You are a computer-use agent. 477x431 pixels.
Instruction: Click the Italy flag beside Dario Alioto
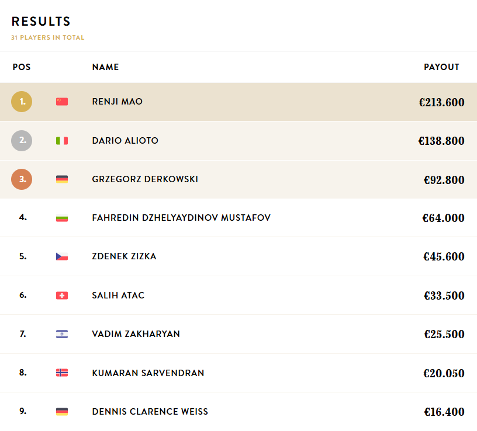62,141
